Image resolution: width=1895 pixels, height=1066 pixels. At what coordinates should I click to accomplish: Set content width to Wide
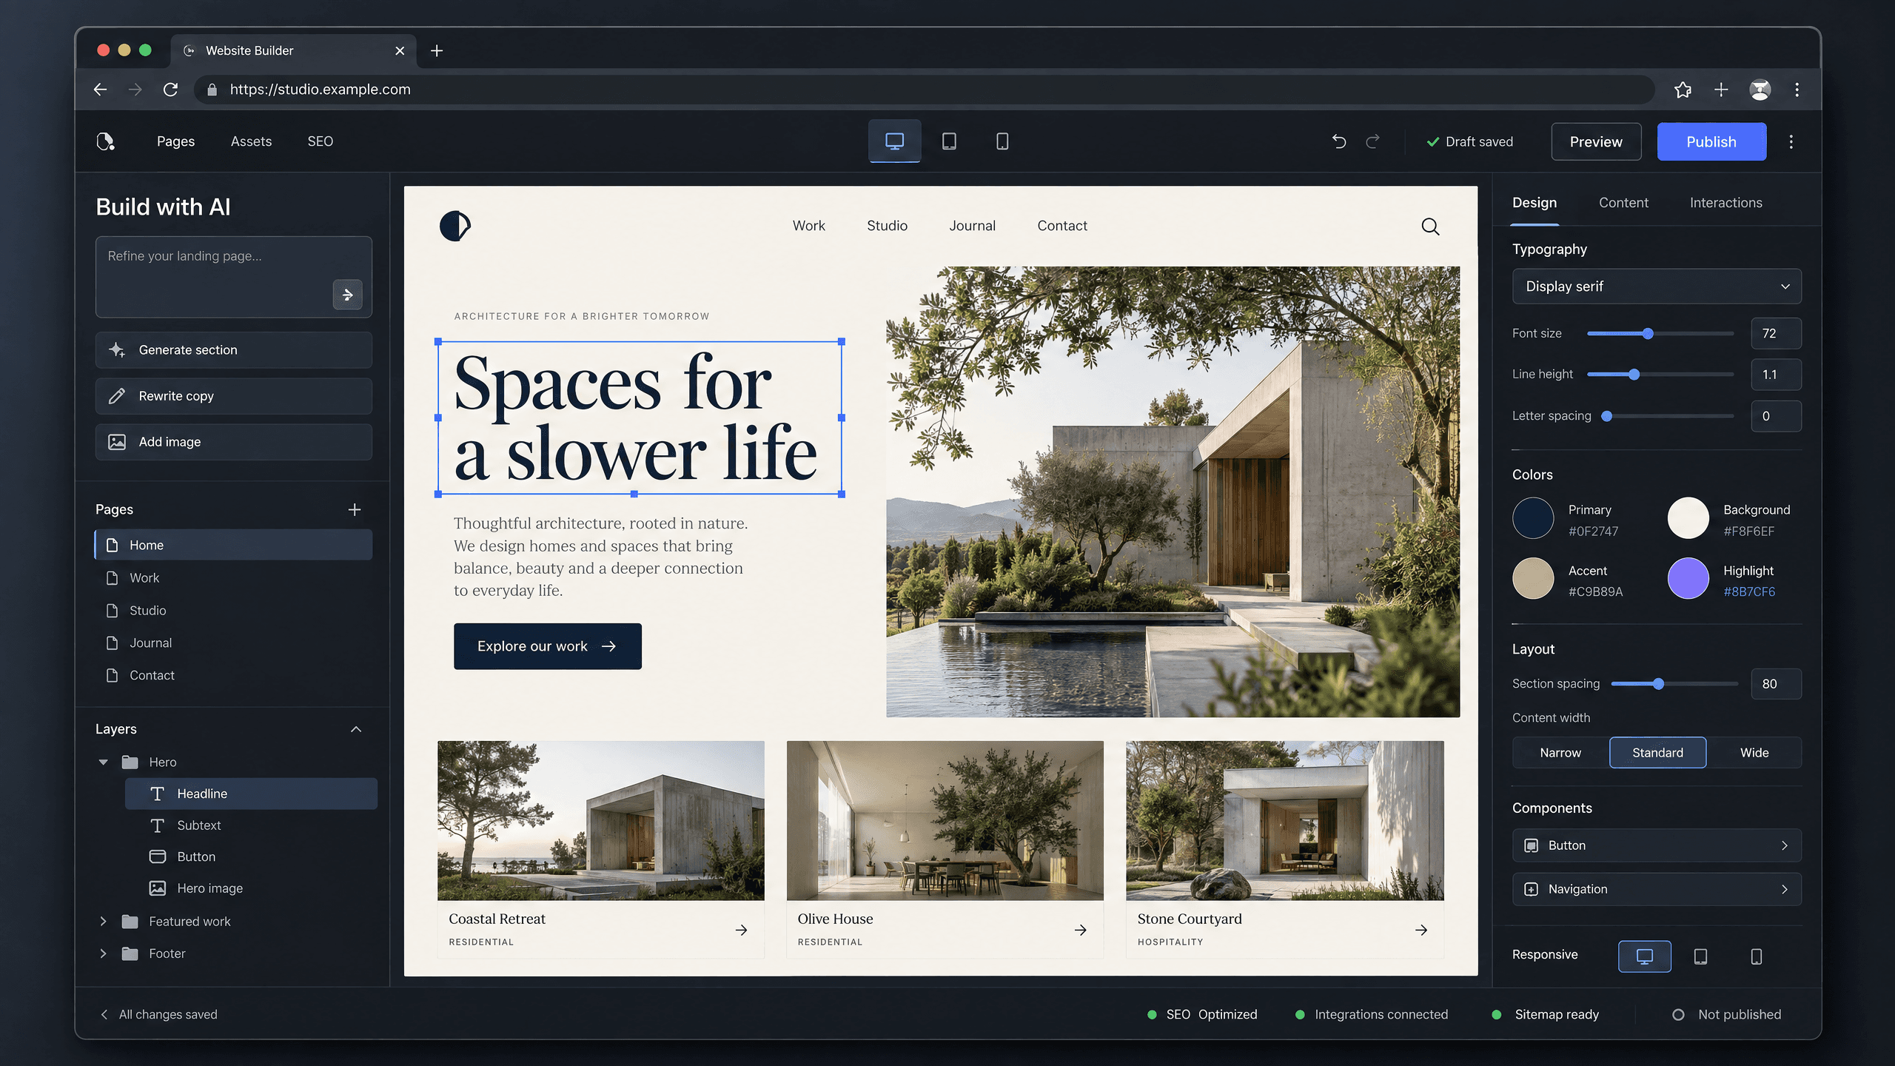[1754, 752]
